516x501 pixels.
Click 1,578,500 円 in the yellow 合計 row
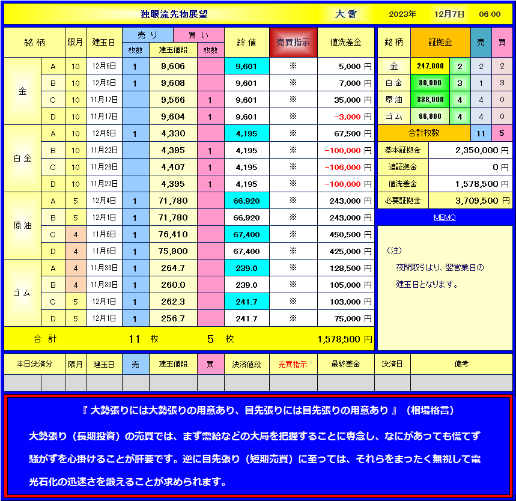345,339
